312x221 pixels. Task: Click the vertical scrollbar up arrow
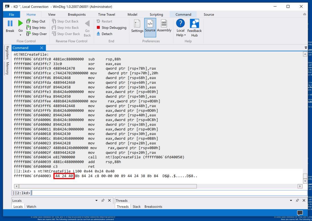pyautogui.click(x=305, y=54)
